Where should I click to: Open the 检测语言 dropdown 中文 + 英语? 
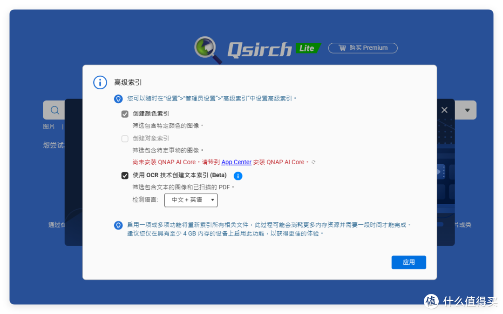pos(191,200)
